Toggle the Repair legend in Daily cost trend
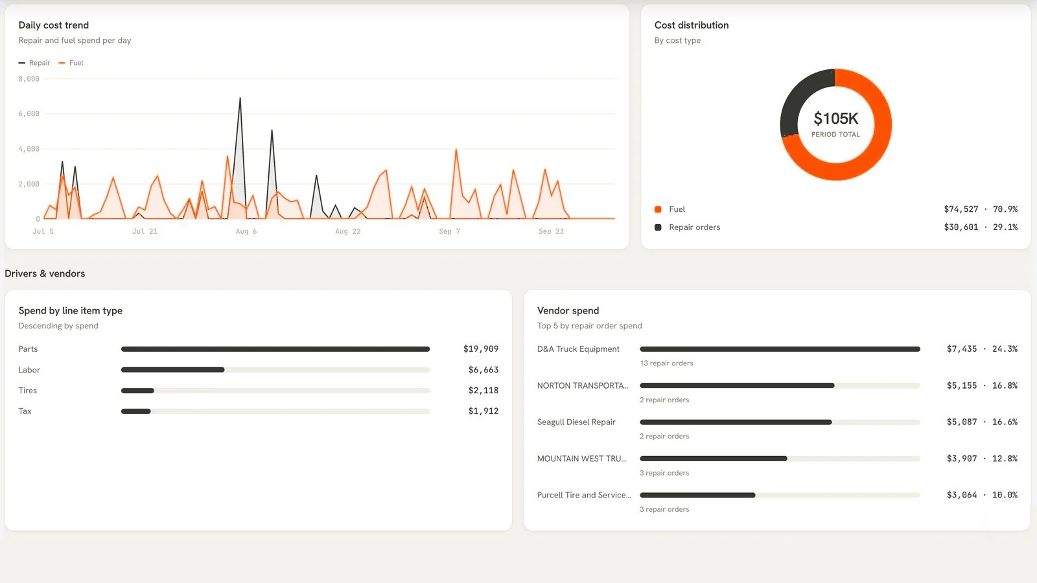Viewport: 1037px width, 583px height. pos(34,63)
